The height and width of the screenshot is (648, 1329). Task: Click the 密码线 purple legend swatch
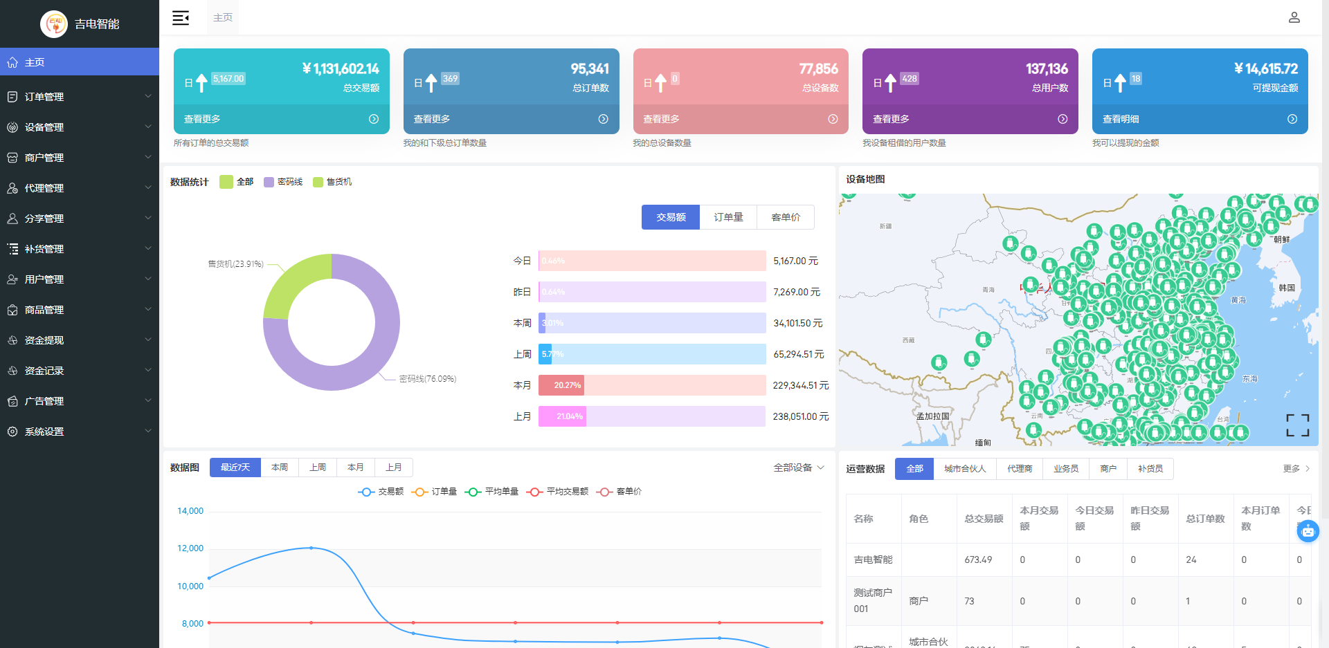coord(269,182)
